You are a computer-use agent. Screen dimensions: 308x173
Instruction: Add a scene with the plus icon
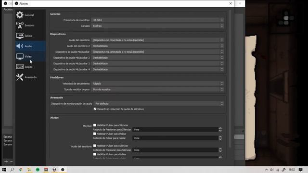6,161
